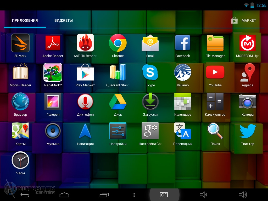The height and width of the screenshot is (201, 268).
Task: Open the Переводчик translate app
Action: (x=183, y=131)
